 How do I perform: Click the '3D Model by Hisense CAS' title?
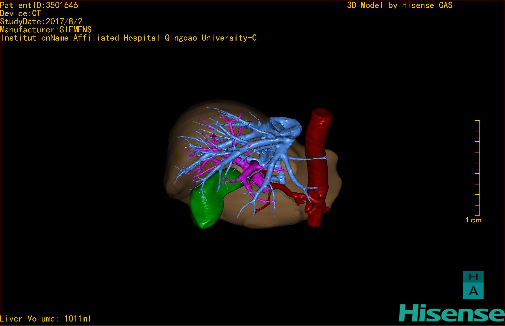point(400,5)
